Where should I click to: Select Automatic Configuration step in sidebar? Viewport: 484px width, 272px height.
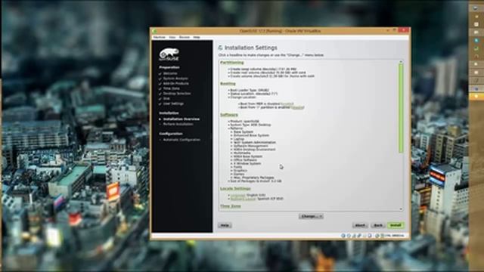pos(181,140)
